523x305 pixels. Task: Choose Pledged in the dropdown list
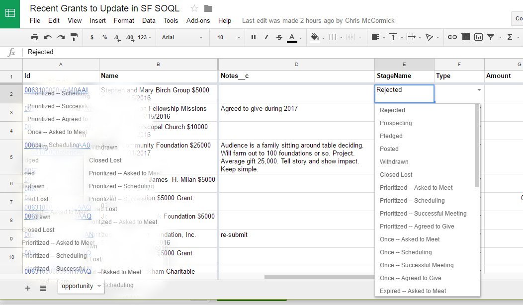coord(391,136)
